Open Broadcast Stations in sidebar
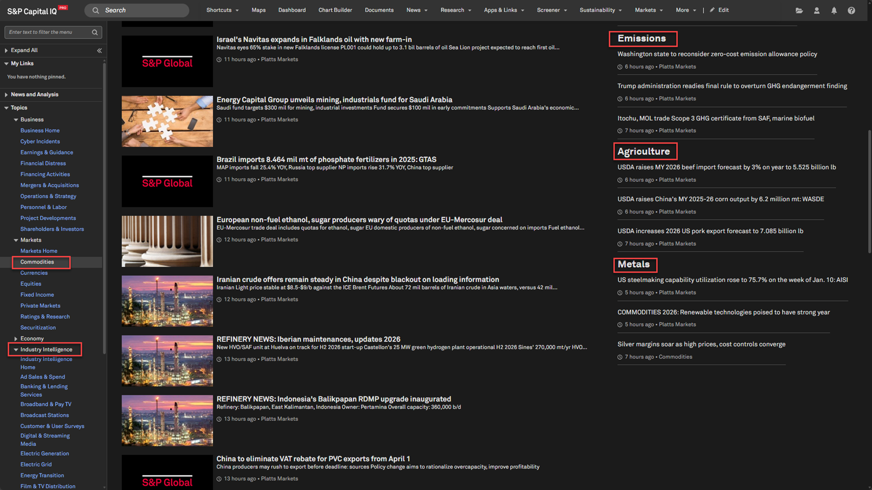Viewport: 872px width, 490px height. (44, 415)
